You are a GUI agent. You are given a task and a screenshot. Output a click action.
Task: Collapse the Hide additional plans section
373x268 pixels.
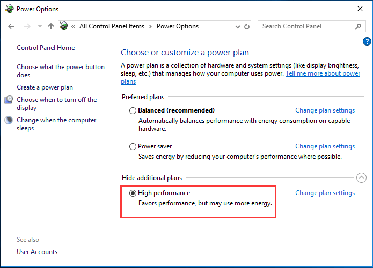361,178
